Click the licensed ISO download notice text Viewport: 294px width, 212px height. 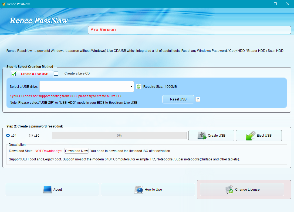130,151
